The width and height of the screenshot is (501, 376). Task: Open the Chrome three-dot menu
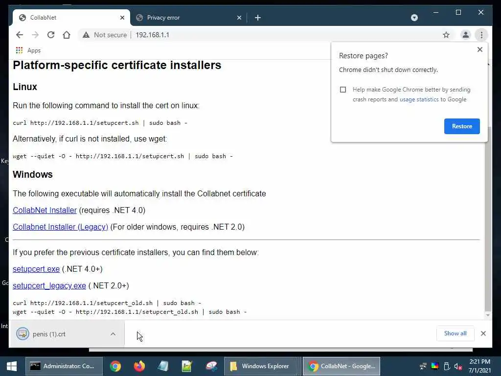tap(481, 35)
